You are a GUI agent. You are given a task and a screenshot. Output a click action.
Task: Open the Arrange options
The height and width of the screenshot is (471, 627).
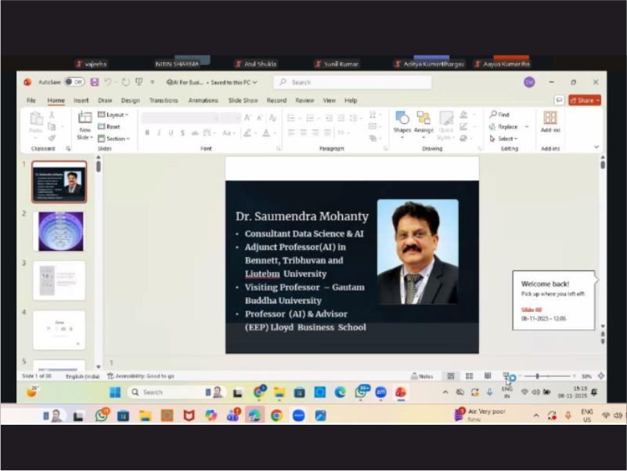(x=423, y=121)
